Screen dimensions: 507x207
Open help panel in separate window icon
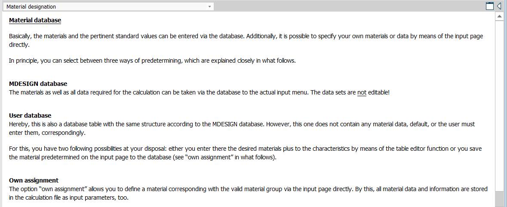coord(490,6)
